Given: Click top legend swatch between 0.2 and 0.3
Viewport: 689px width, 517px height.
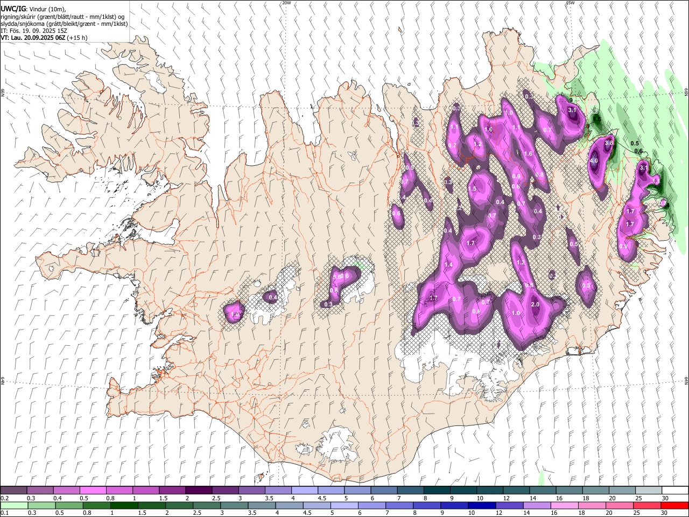Looking at the screenshot, I should [x=13, y=490].
